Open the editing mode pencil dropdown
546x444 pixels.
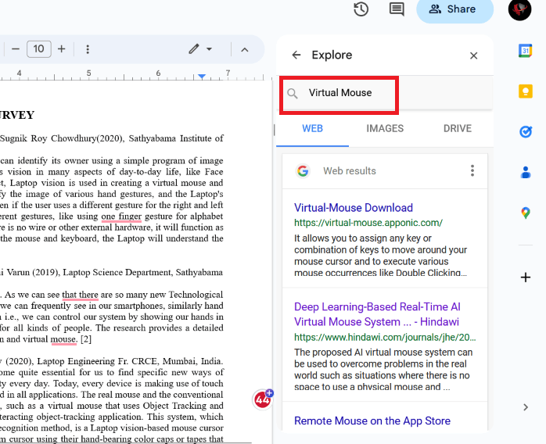pyautogui.click(x=200, y=49)
